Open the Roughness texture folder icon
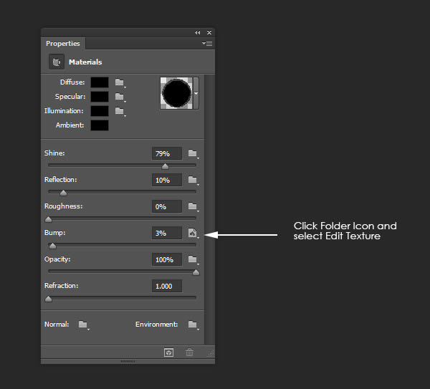Viewport: 430px width, 389px height. tap(193, 206)
